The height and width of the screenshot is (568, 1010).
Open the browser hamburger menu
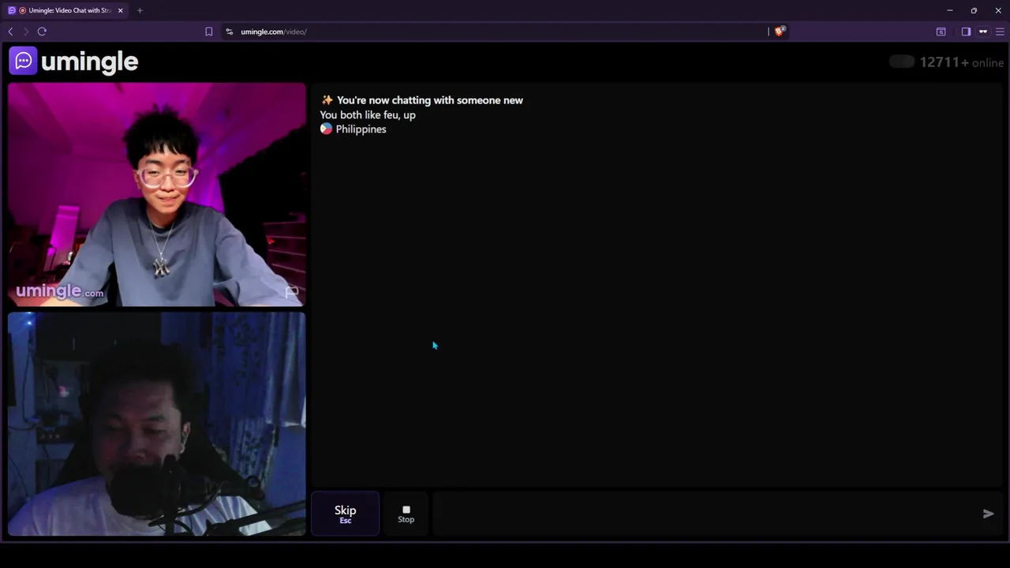1000,32
